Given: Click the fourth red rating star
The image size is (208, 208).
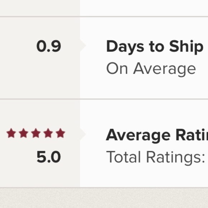Looking at the screenshot, I should [48, 133].
